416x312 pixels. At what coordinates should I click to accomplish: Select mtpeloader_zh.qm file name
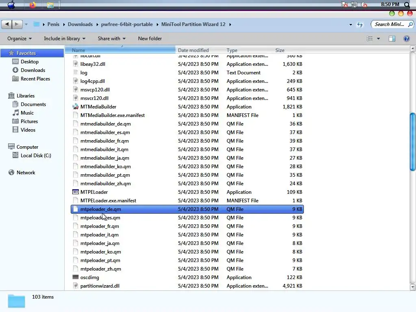pyautogui.click(x=101, y=269)
